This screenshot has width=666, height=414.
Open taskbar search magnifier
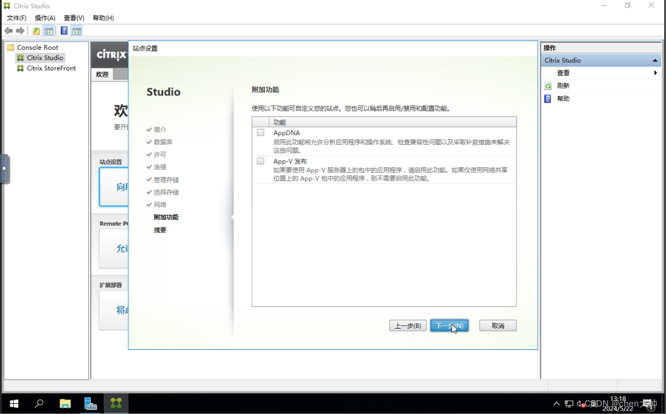pos(39,403)
